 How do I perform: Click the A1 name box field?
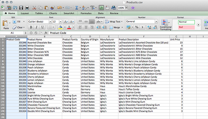coord(12,33)
